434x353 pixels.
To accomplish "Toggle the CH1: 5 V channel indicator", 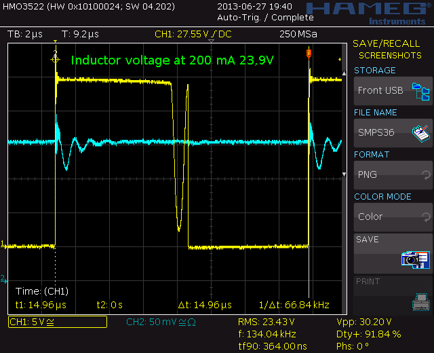I will coord(57,322).
